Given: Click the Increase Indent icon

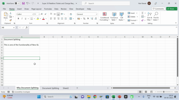Looking at the screenshot, I should 65,19.
